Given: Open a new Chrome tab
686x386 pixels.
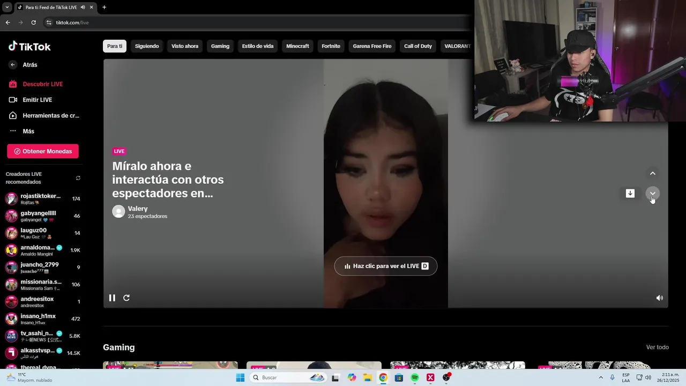Looking at the screenshot, I should pyautogui.click(x=104, y=7).
